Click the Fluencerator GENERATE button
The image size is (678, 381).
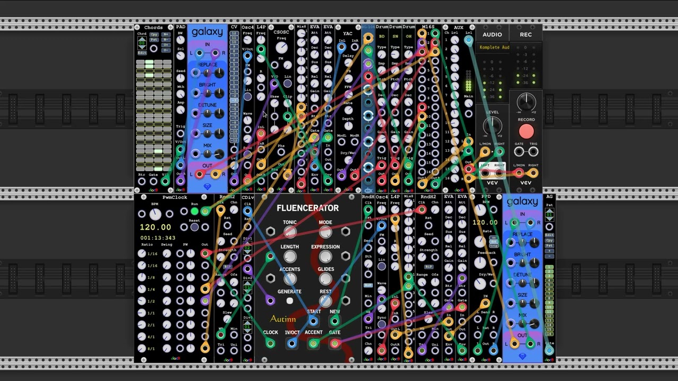290,301
